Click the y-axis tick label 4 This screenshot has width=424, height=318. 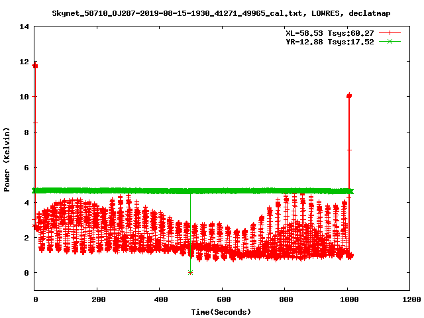point(26,203)
